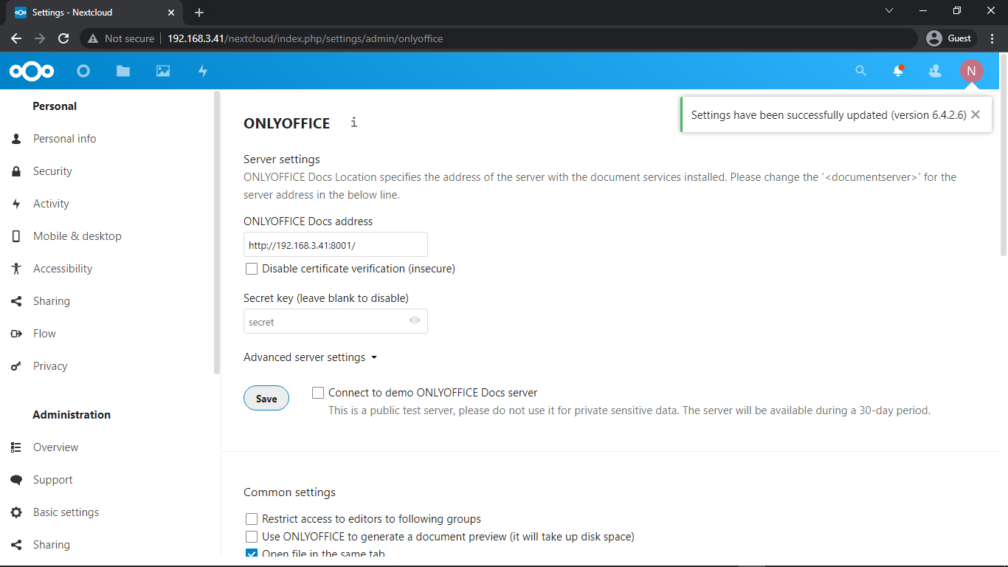Image resolution: width=1008 pixels, height=567 pixels.
Task: Go back in browser
Action: [x=16, y=38]
